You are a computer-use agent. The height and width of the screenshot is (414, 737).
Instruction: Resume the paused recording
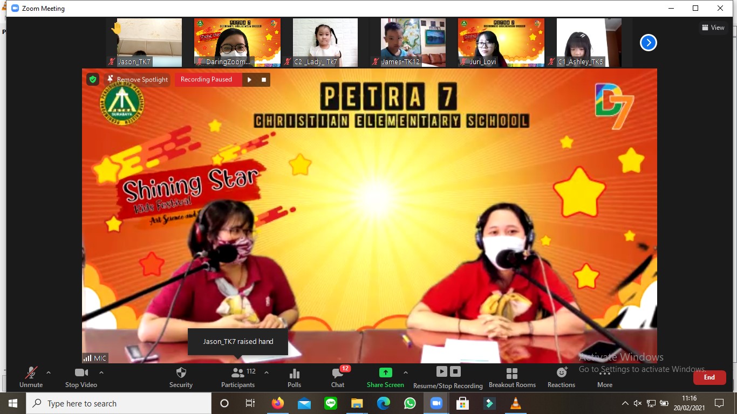coord(249,80)
